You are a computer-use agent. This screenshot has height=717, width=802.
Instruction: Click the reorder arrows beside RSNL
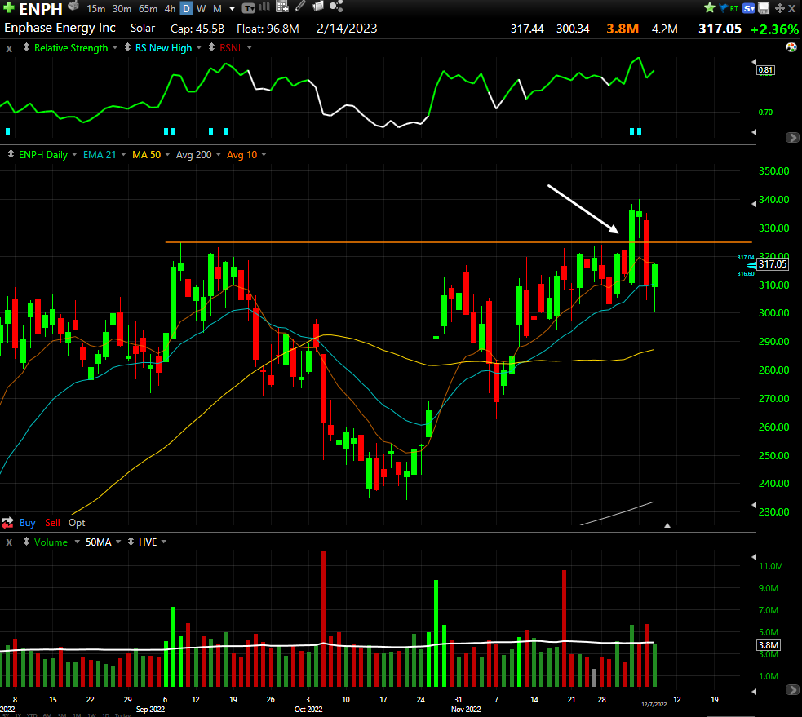point(212,47)
